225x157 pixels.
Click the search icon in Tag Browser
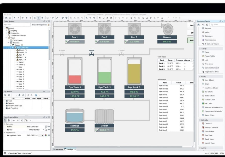pos(5,95)
